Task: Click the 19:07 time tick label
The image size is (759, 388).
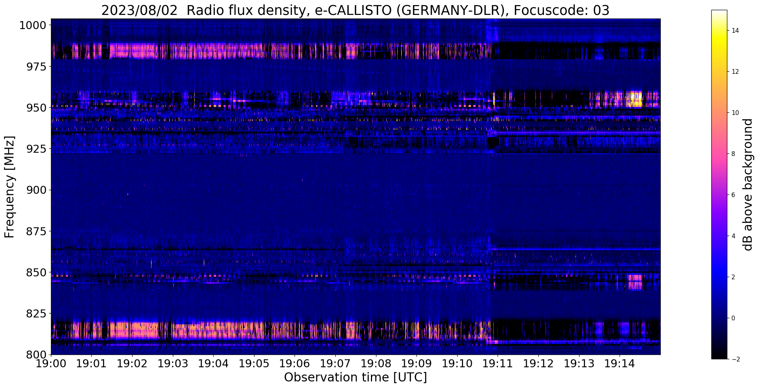Action: (x=335, y=363)
